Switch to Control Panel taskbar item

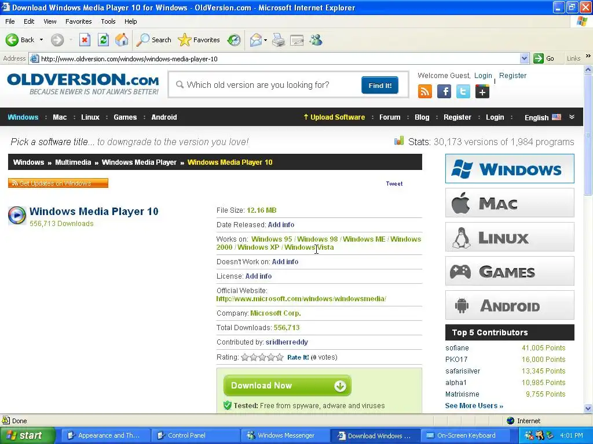click(x=196, y=435)
